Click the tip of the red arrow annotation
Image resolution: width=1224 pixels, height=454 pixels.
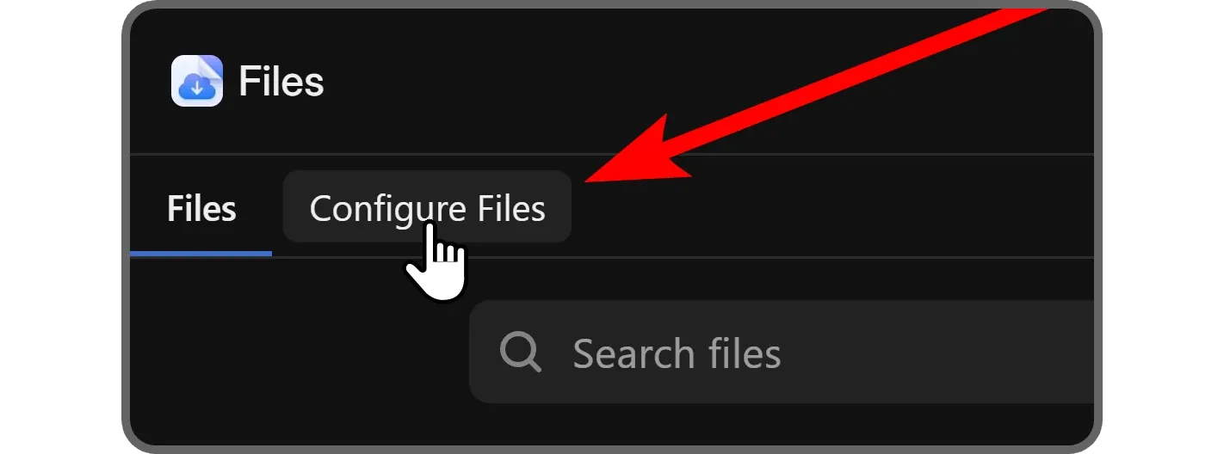[588, 181]
